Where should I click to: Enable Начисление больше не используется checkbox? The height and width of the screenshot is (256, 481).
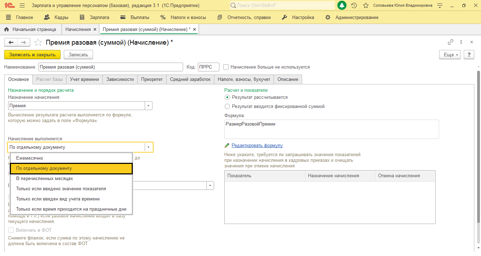pos(226,67)
